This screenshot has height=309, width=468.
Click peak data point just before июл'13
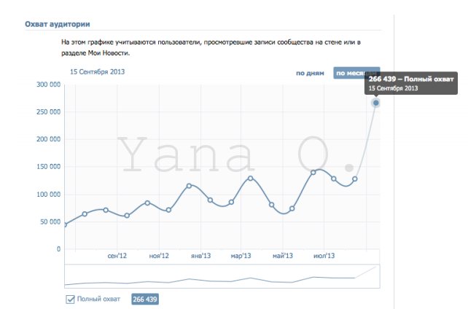coord(313,172)
